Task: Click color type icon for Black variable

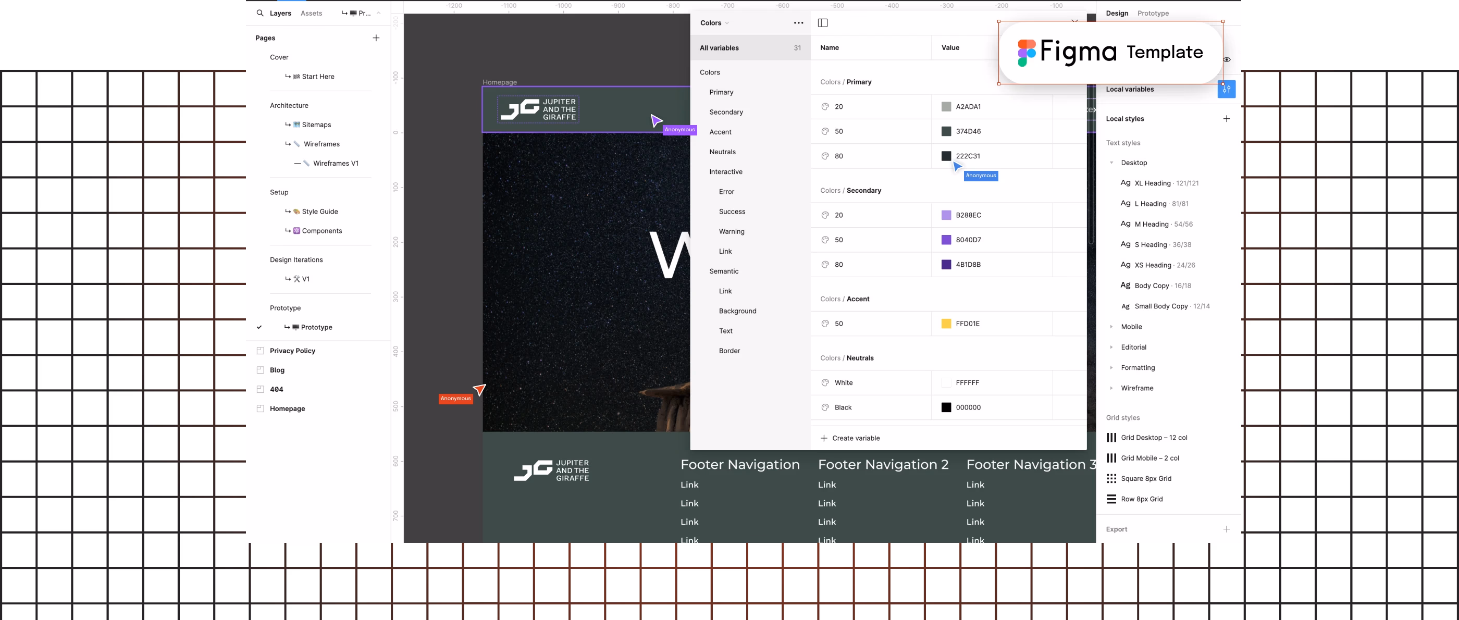Action: point(825,407)
